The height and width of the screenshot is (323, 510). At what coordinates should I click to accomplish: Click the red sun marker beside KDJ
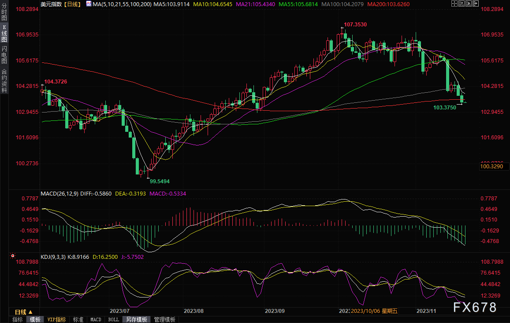(x=13, y=256)
